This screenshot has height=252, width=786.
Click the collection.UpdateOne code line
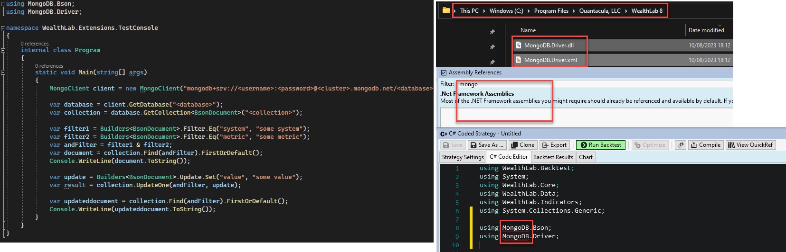(x=145, y=185)
